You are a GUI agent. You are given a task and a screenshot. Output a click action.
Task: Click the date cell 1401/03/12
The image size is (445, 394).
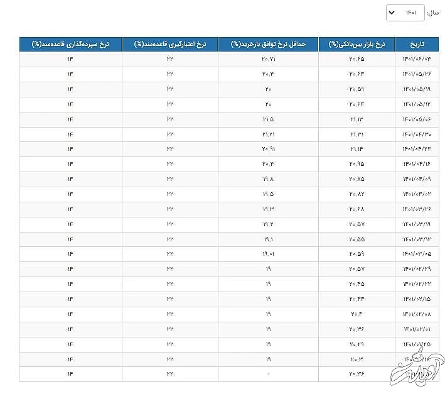click(417, 239)
